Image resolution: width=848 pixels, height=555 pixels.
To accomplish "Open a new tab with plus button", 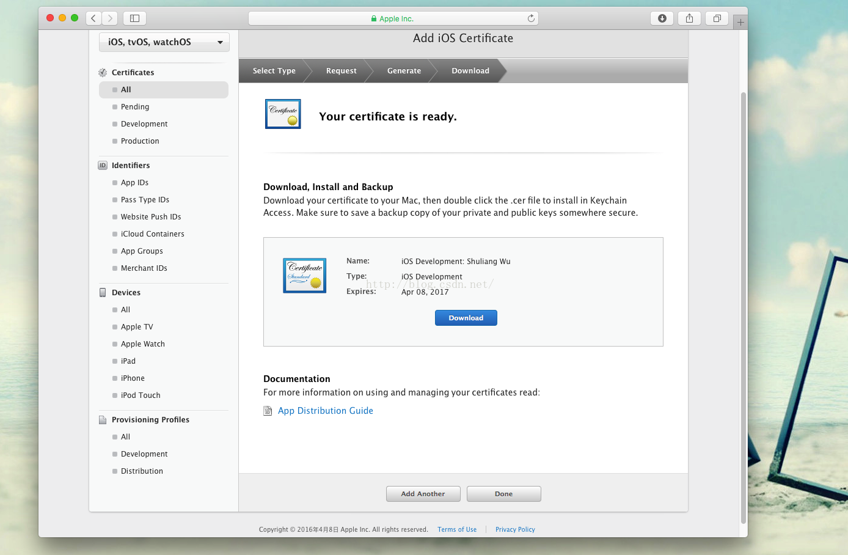I will (x=740, y=22).
